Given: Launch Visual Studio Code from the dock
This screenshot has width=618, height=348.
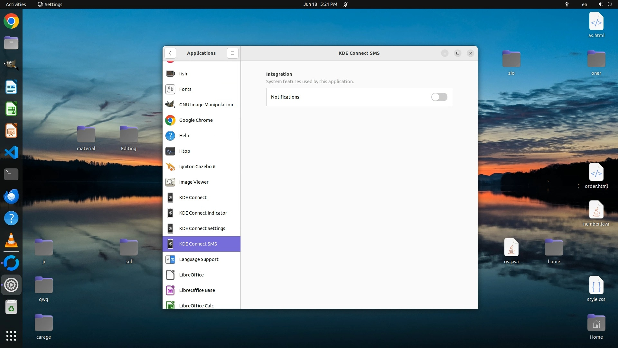Looking at the screenshot, I should coord(11,152).
